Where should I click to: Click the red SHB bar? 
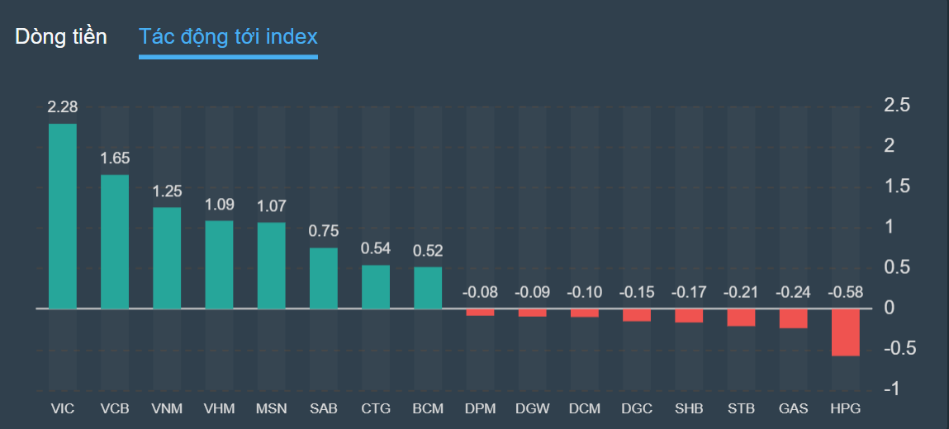[x=689, y=316]
